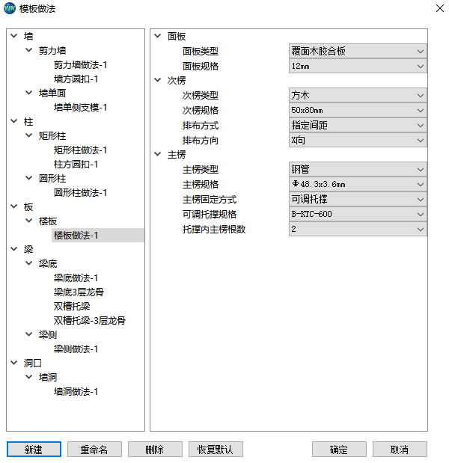Collapse the 墙洞 tree node
449x463 pixels.
tap(28, 377)
